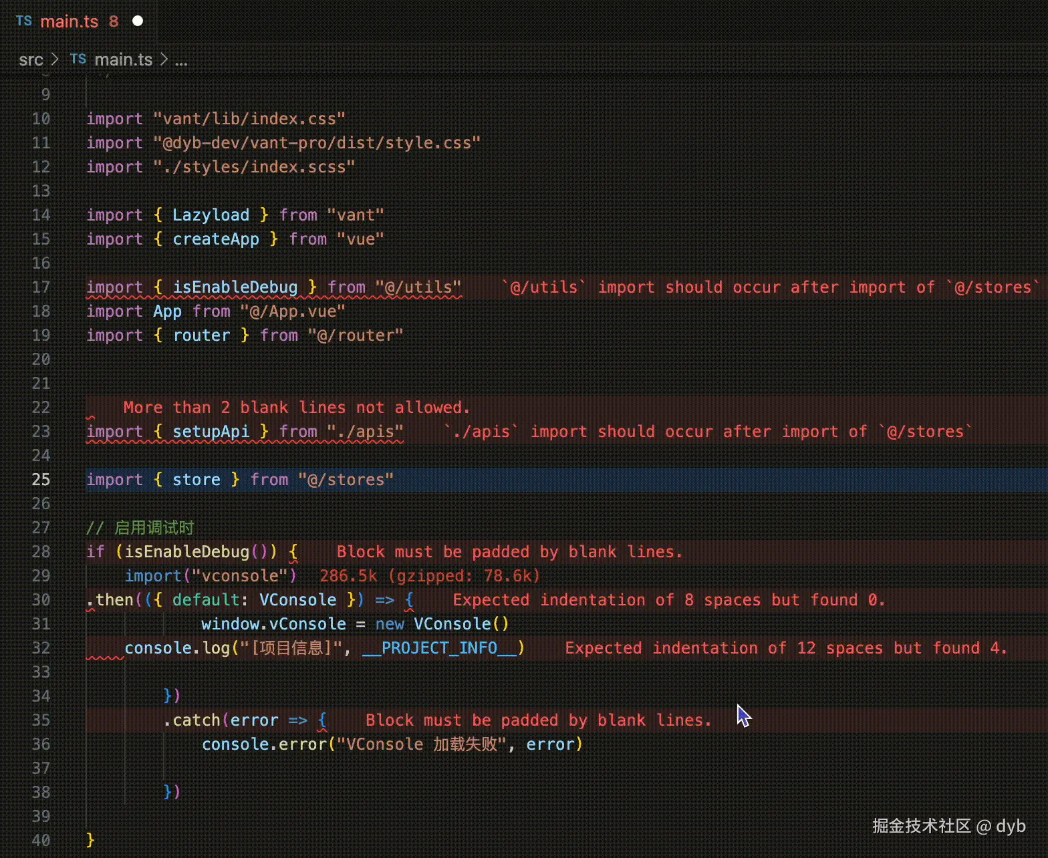Click the "./styles/index.scss" import string
Image resolution: width=1048 pixels, height=858 pixels.
click(x=254, y=167)
